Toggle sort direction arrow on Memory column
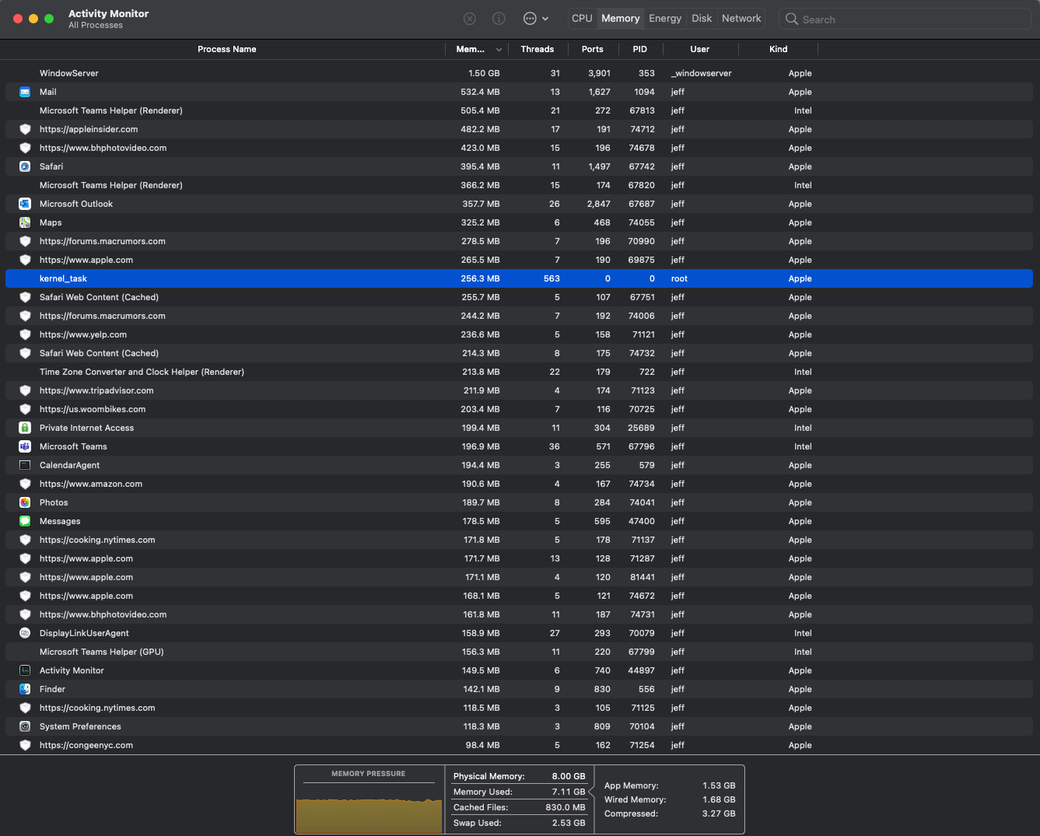 [499, 50]
